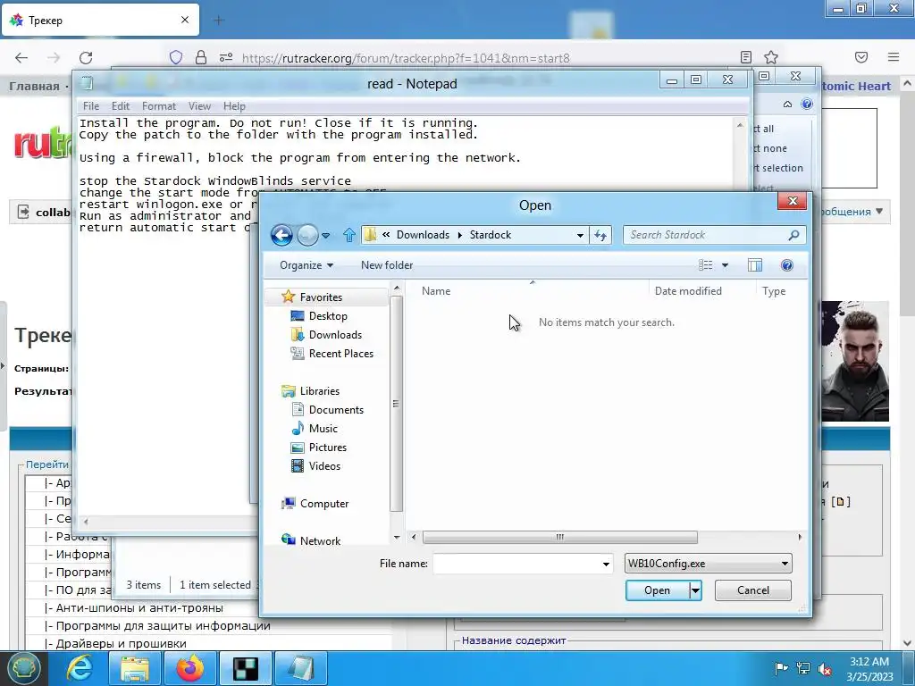Toggle Firefox reader view
Image resolution: width=915 pixels, height=686 pixels.
(746, 57)
